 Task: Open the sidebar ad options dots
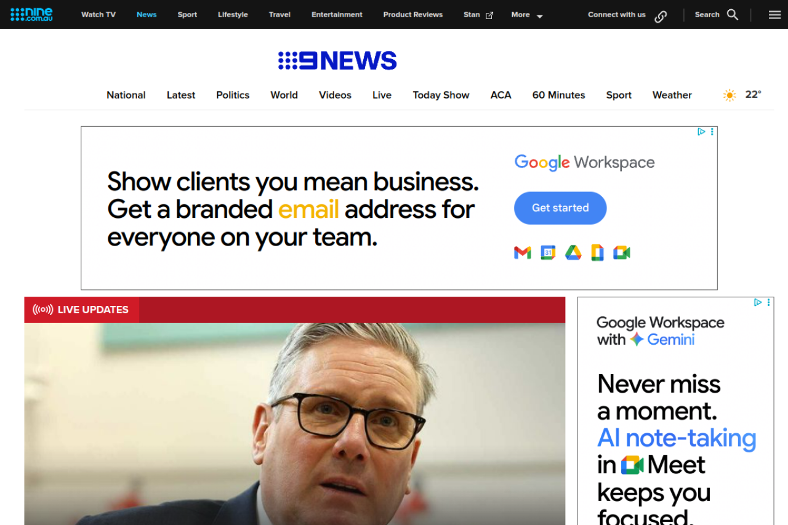coord(769,302)
